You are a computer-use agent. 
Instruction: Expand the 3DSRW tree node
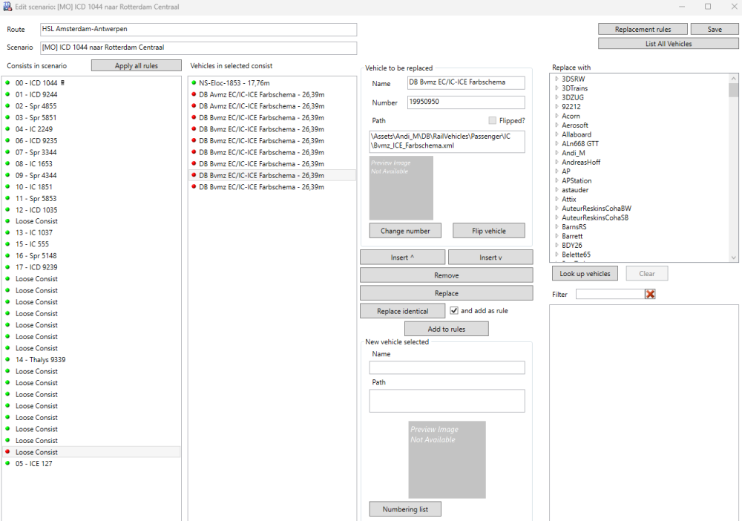click(x=556, y=79)
